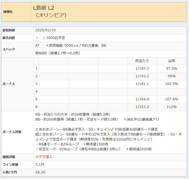Select the spec line with '救済機能-500G+α'

(x=71, y=45)
